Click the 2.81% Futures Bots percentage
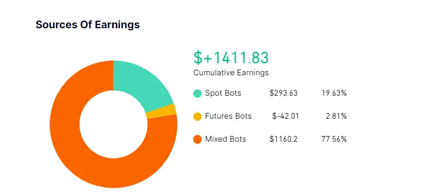This screenshot has height=194, width=430. (x=336, y=116)
